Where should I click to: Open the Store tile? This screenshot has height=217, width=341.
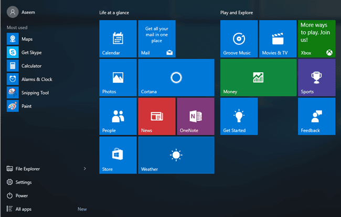(118, 155)
